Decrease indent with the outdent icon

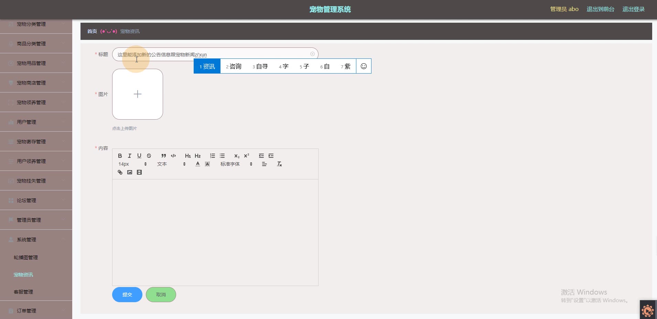[x=261, y=156]
